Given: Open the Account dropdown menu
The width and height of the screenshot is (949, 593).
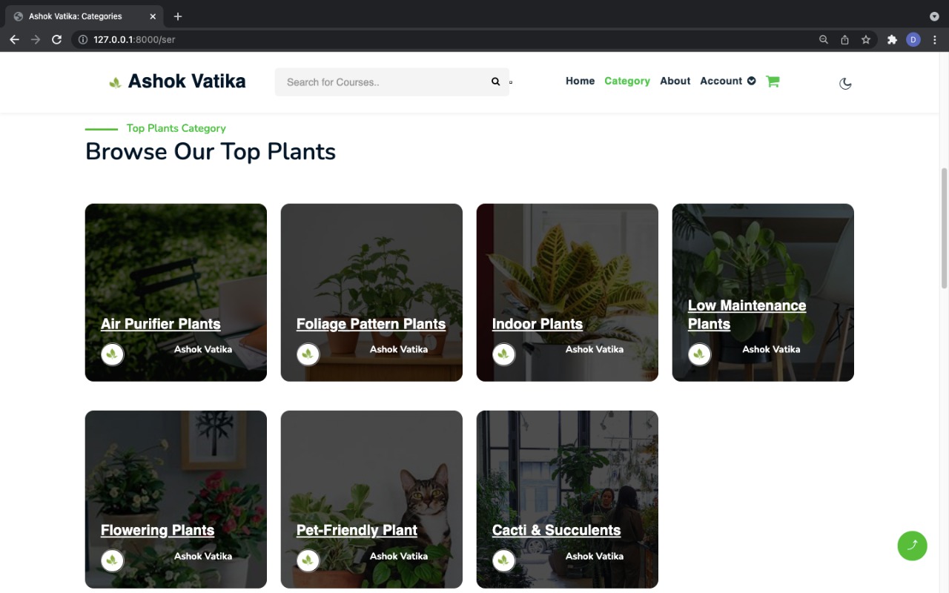Looking at the screenshot, I should [727, 81].
